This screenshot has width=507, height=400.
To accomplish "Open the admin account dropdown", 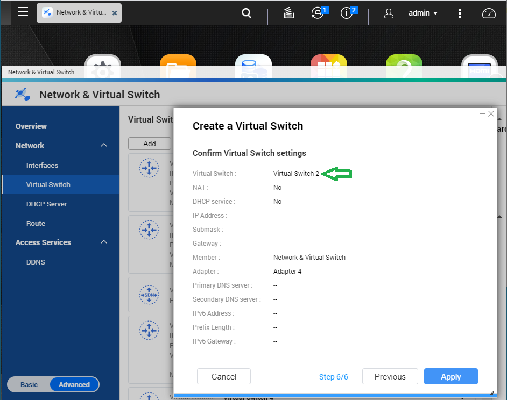I will coord(423,13).
